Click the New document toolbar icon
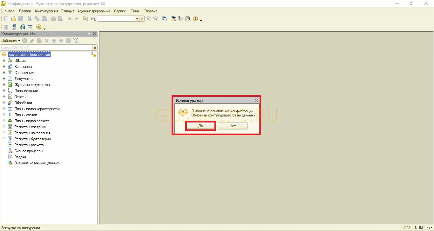 pyautogui.click(x=6, y=19)
